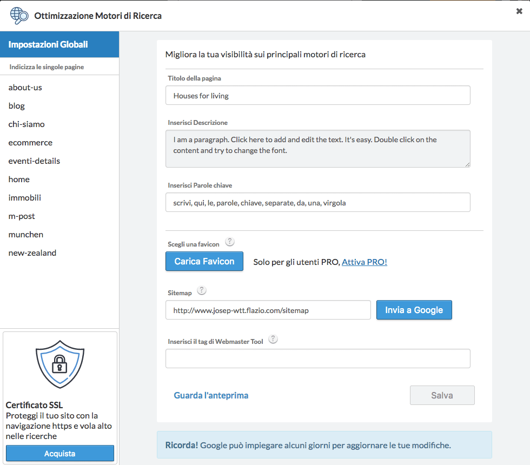Click the SSL shield lock icon
The image size is (530, 465).
tap(60, 364)
